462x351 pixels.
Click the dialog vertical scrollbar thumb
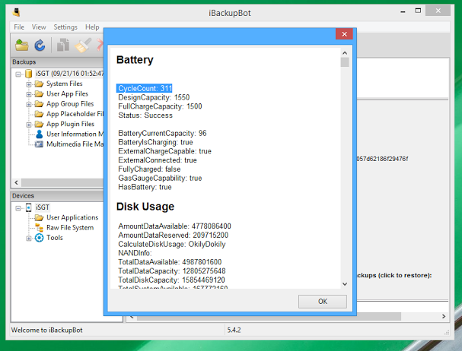(x=345, y=62)
